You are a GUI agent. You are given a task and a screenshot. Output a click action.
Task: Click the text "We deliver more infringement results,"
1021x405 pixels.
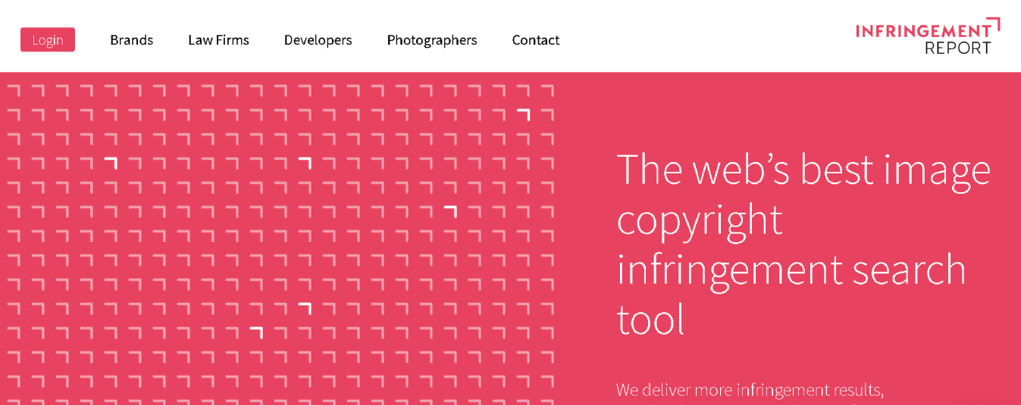(x=750, y=390)
